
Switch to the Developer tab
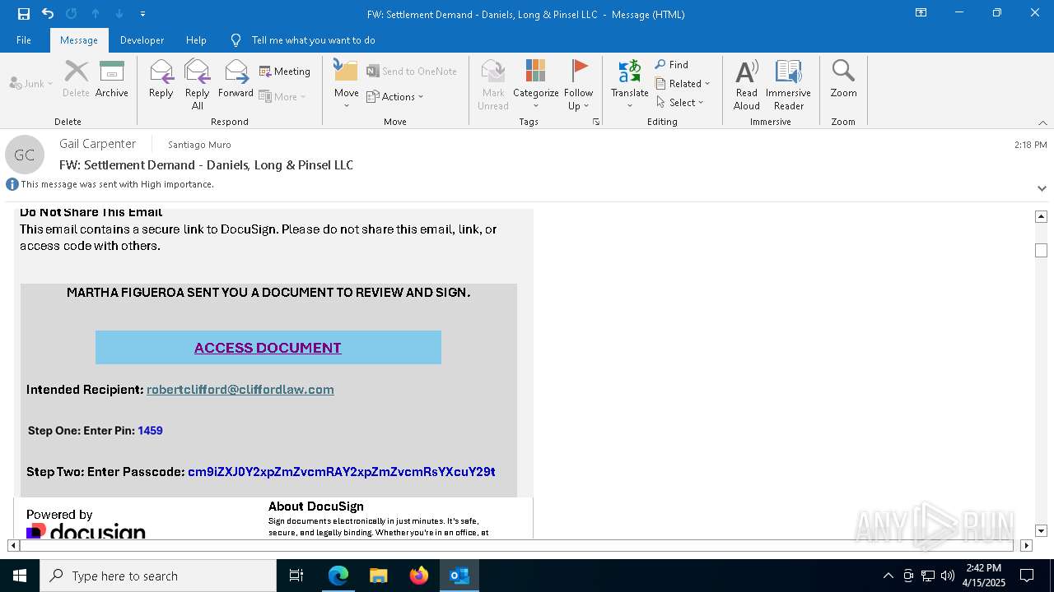(x=142, y=40)
